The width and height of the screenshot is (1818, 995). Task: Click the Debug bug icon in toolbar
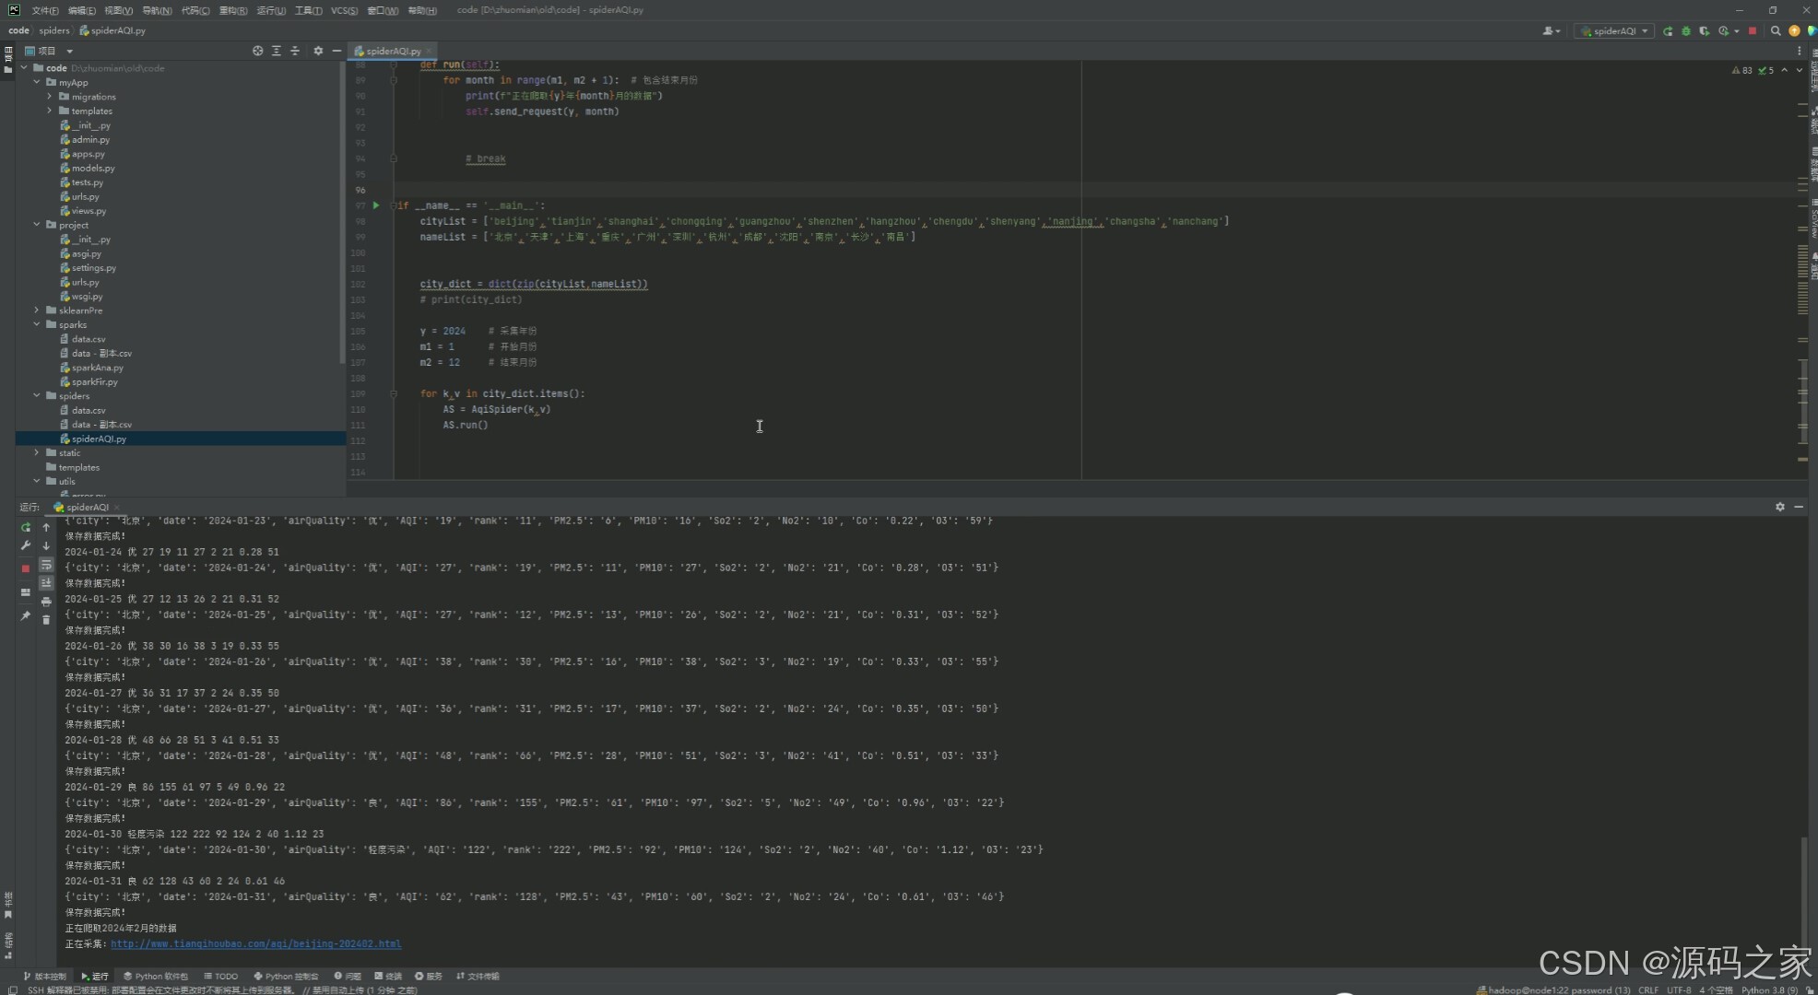pyautogui.click(x=1686, y=31)
